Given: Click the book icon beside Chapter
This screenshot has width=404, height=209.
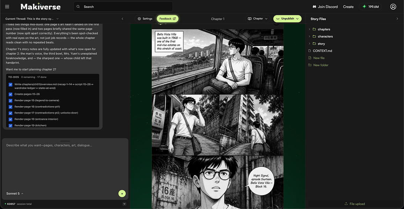Looking at the screenshot, I should click(x=249, y=19).
